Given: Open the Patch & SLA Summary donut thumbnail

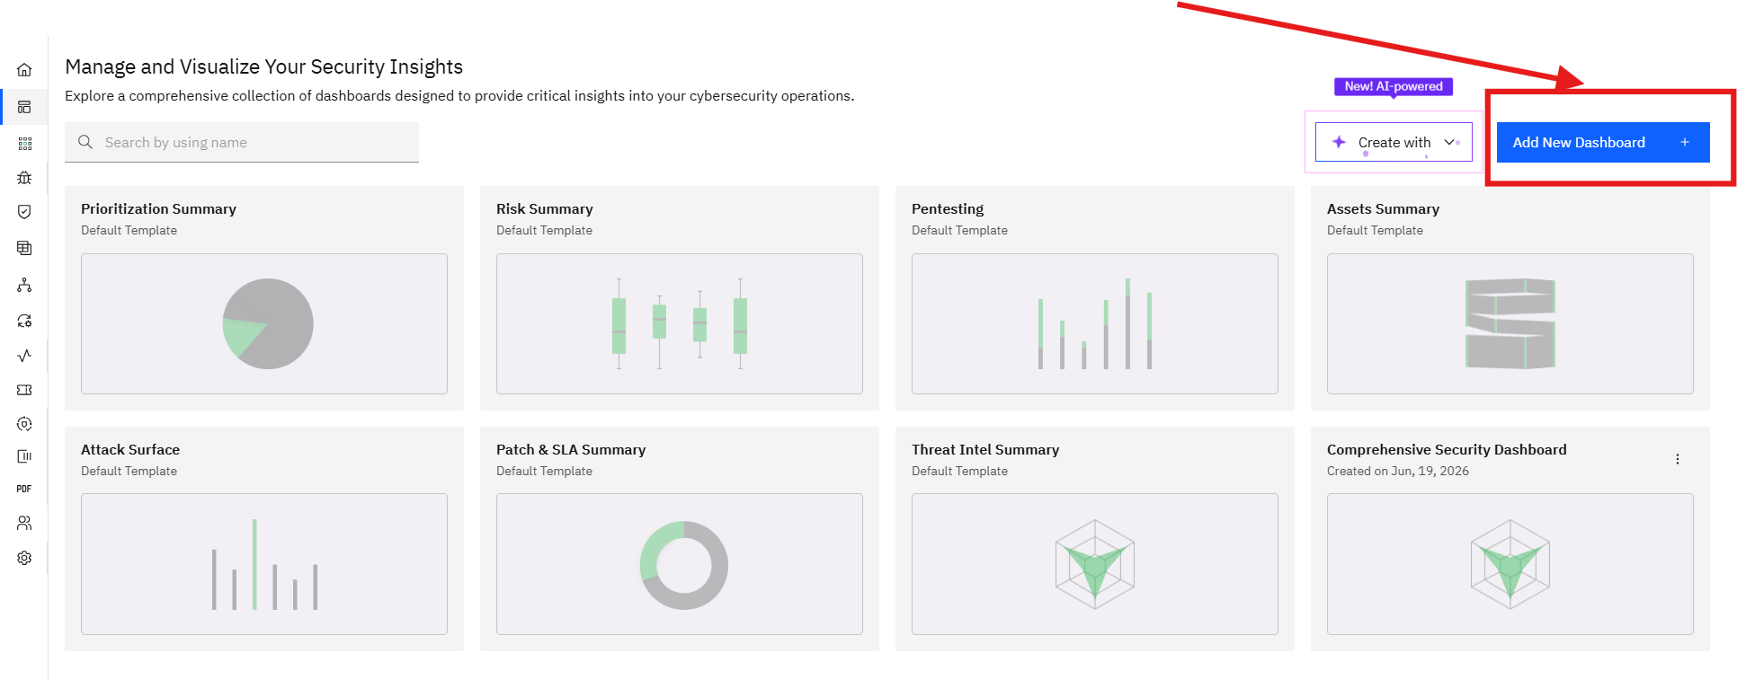Looking at the screenshot, I should coord(680,564).
